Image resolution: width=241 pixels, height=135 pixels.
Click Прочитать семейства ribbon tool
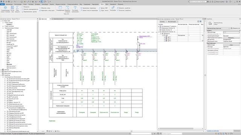(124, 10)
